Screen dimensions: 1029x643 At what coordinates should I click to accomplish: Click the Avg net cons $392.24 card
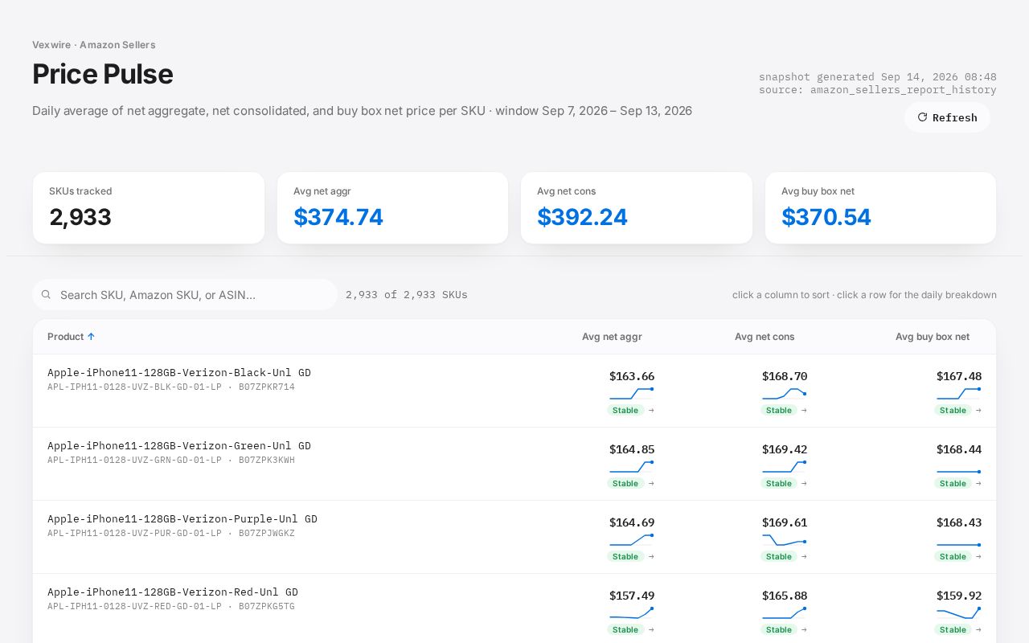637,207
